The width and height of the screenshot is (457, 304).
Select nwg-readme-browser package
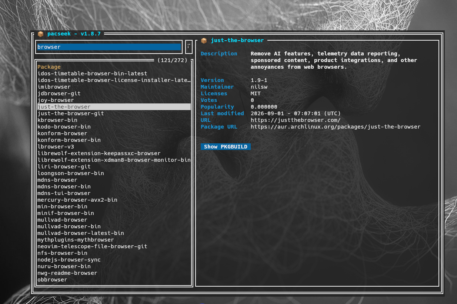67,273
